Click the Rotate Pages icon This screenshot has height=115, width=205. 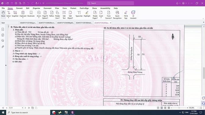pos(95,13)
